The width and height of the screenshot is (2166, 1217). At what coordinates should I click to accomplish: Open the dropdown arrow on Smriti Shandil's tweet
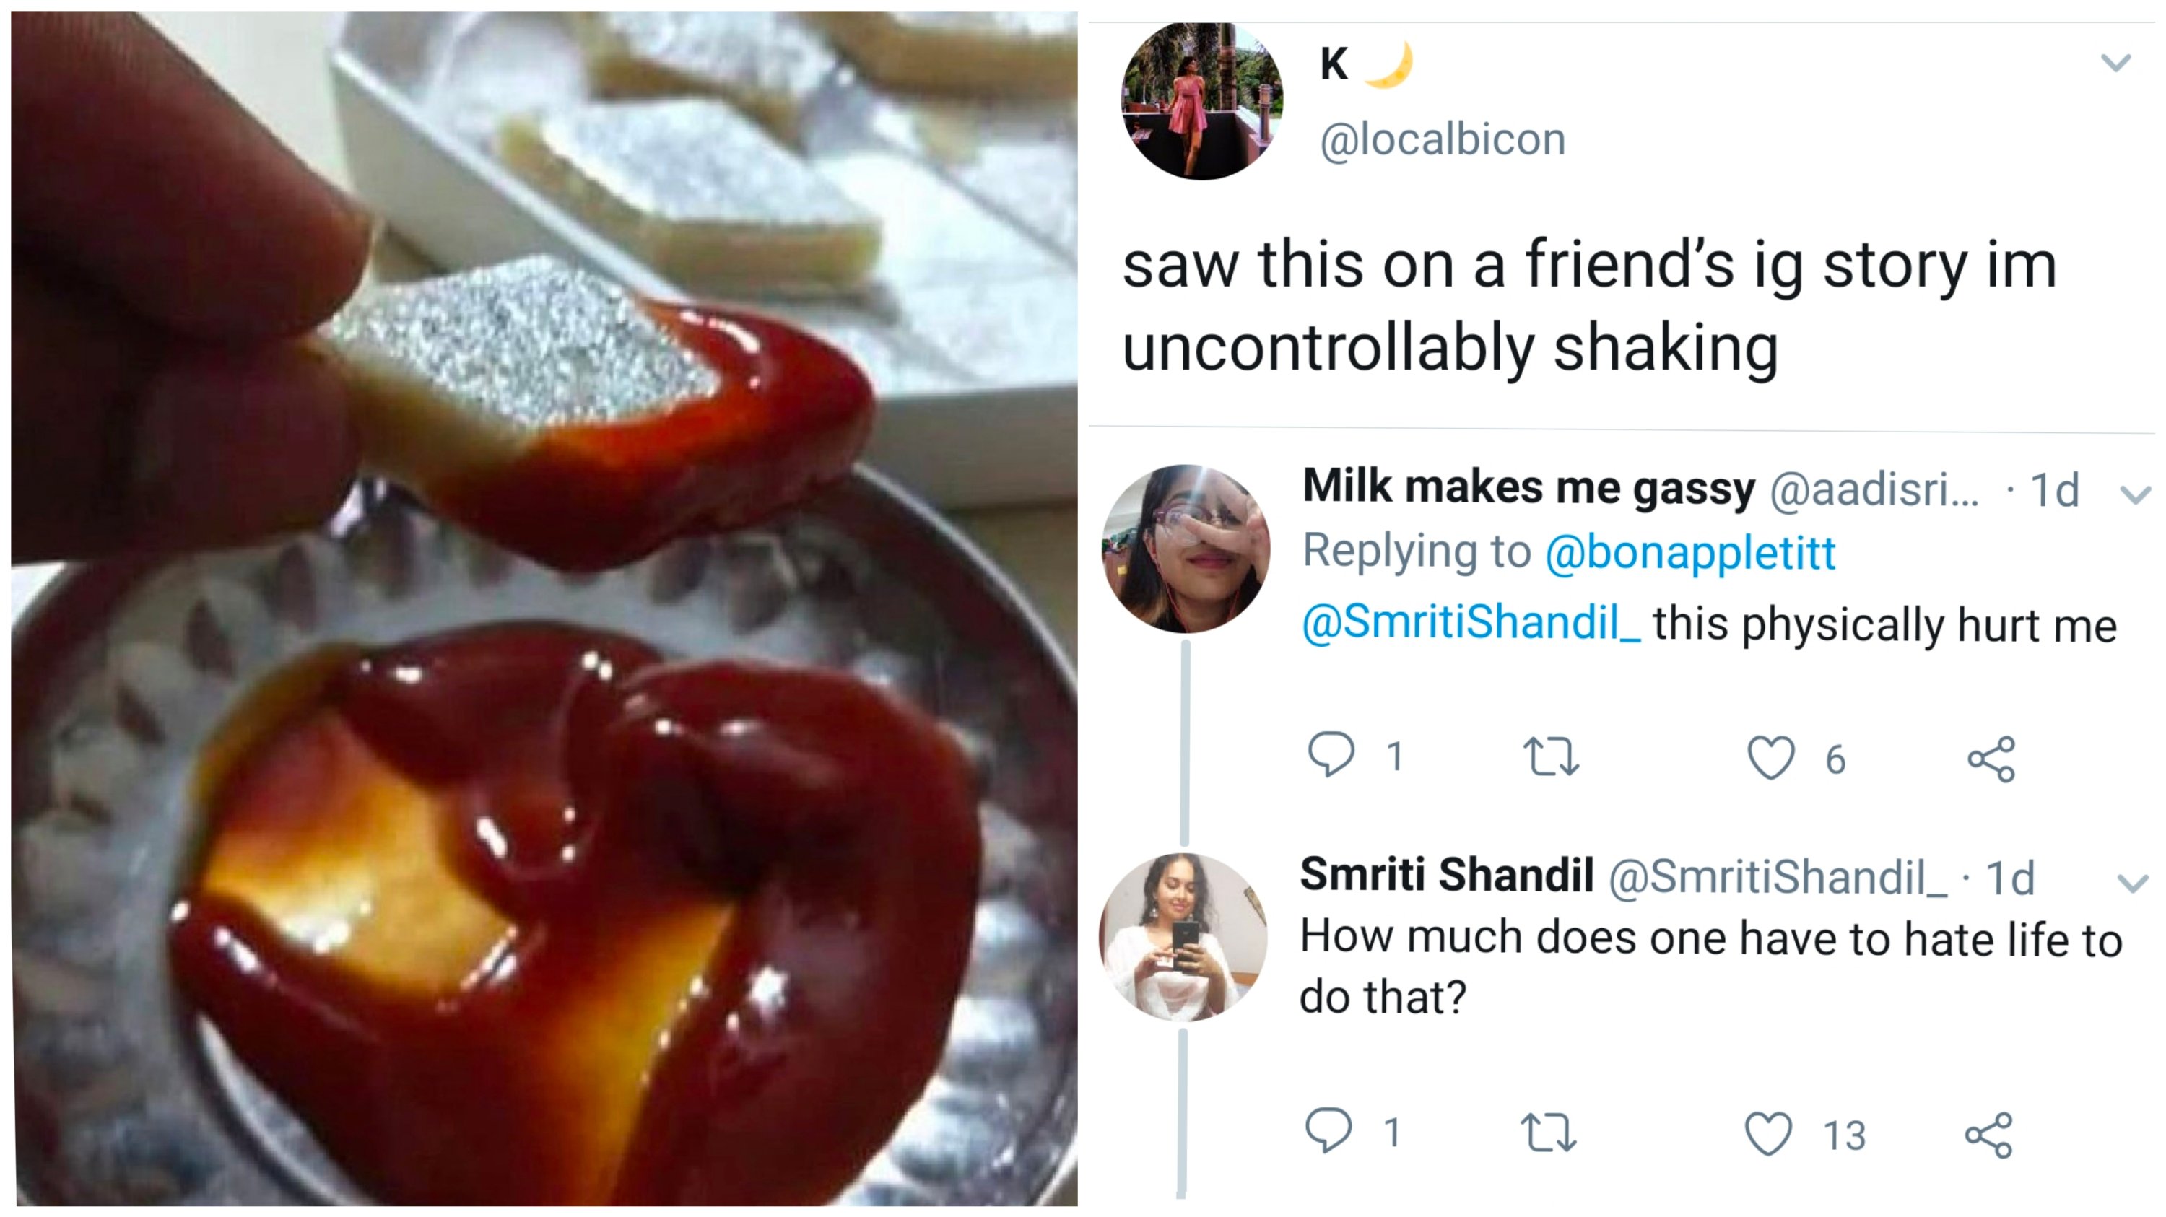(x=2134, y=883)
